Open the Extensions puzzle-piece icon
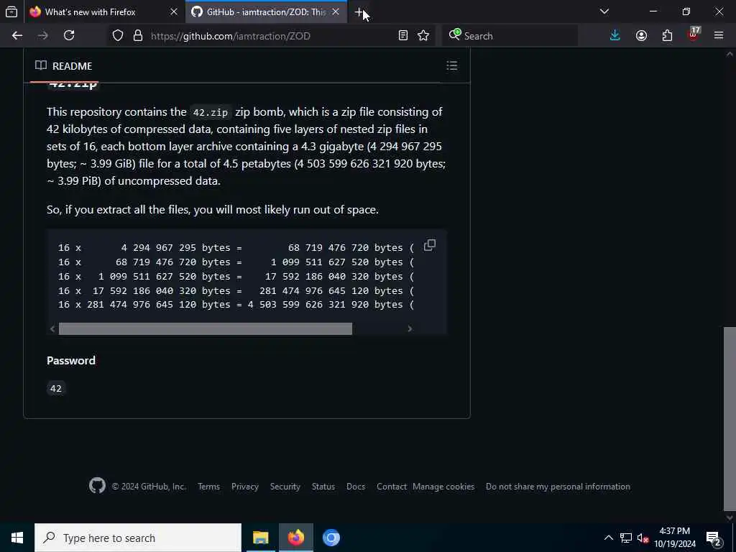Image resolution: width=736 pixels, height=552 pixels. 667,36
